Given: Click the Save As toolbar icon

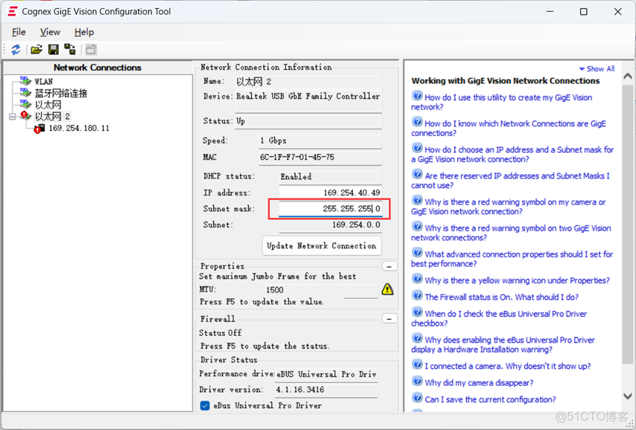Looking at the screenshot, I should point(70,49).
